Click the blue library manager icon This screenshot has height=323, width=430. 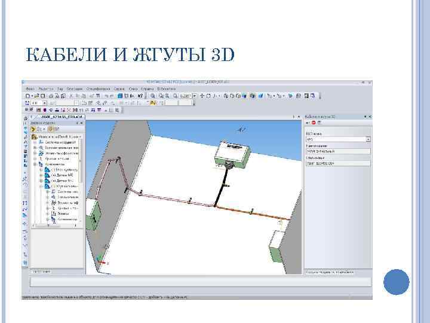(120, 96)
